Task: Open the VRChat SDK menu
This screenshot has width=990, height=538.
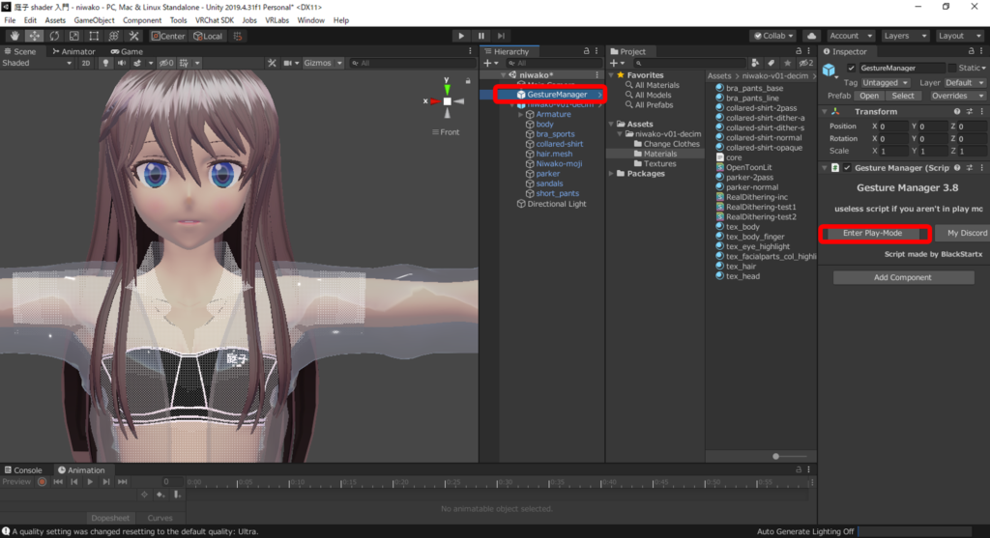Action: coord(214,20)
